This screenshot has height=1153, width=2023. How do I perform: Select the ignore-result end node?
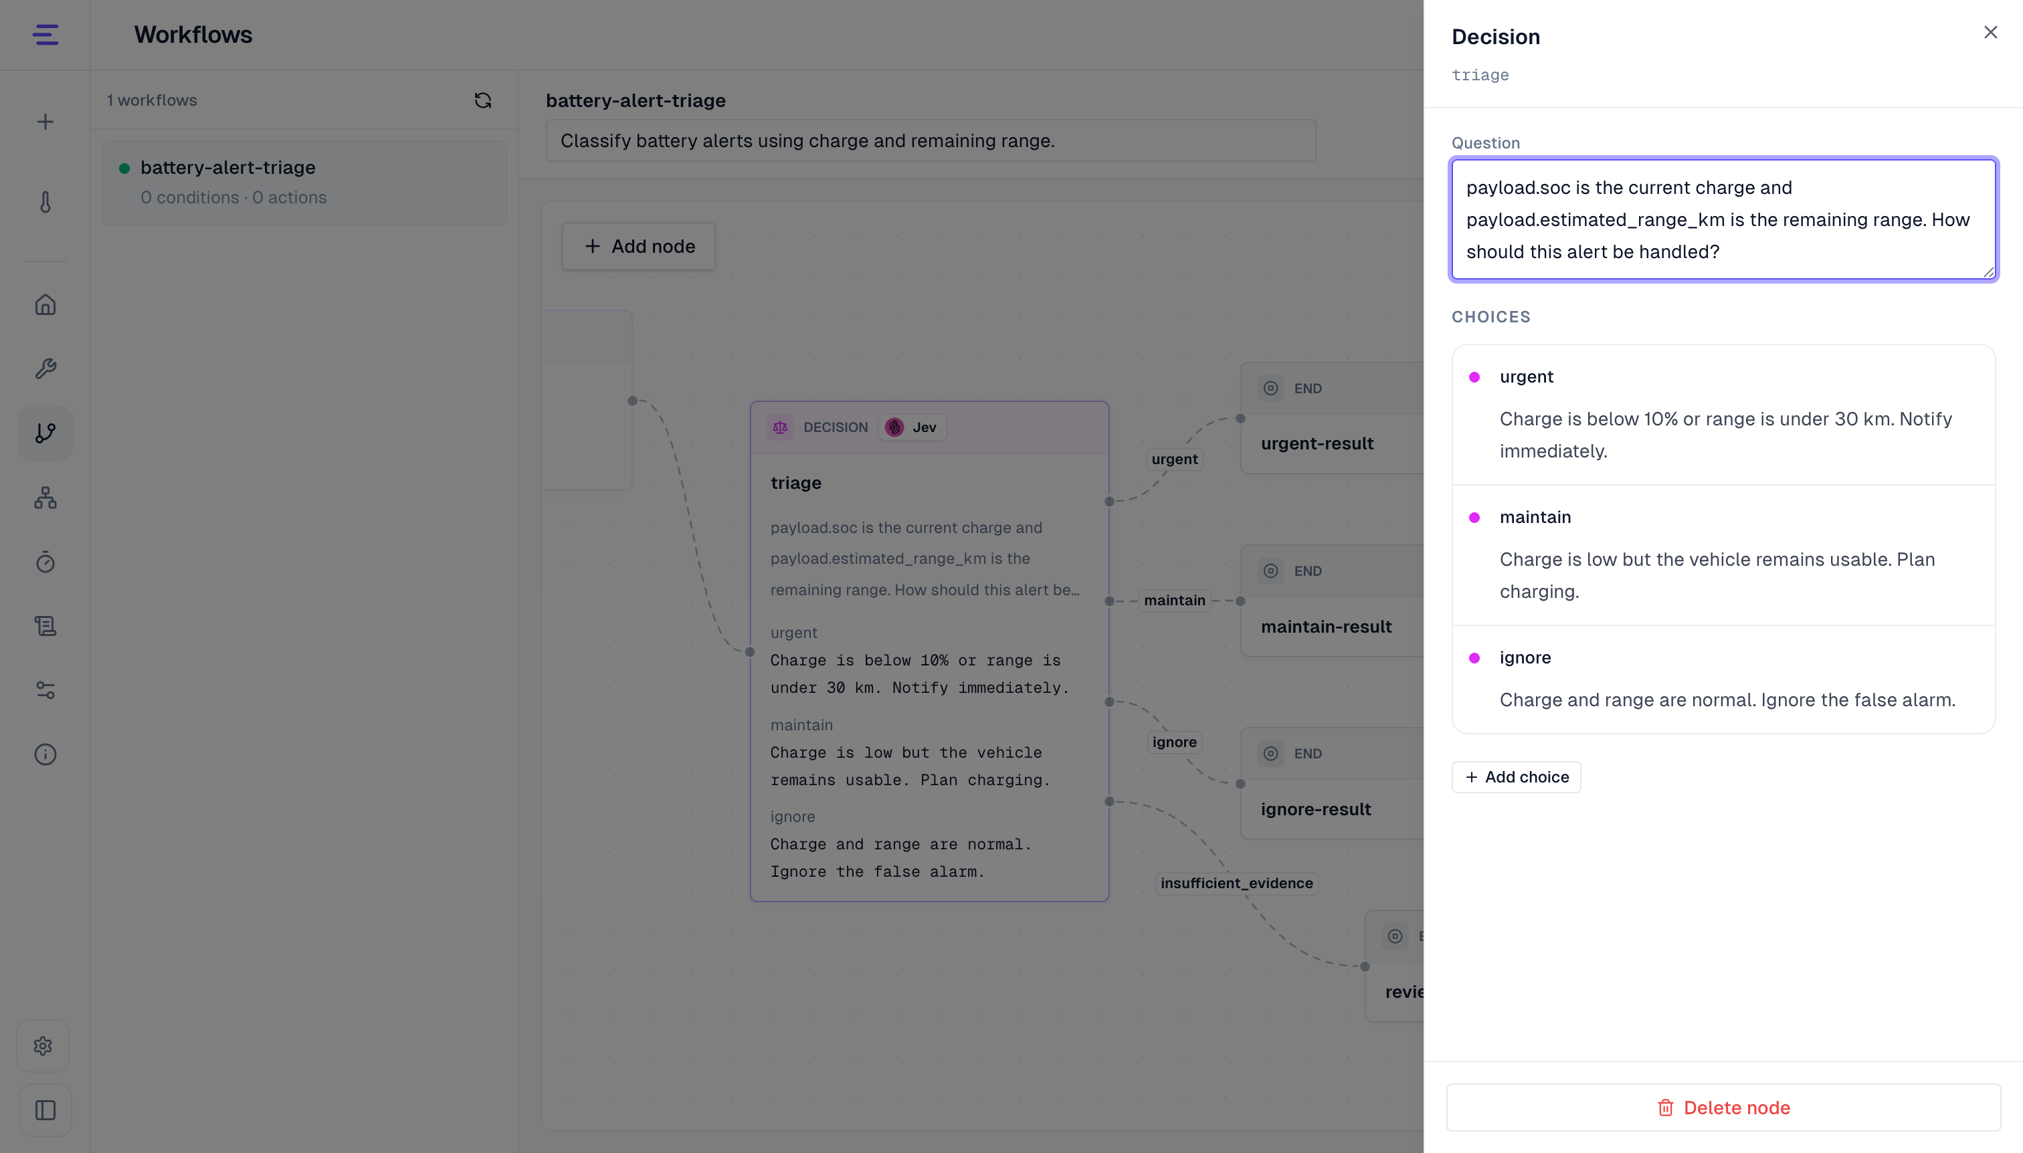point(1331,783)
